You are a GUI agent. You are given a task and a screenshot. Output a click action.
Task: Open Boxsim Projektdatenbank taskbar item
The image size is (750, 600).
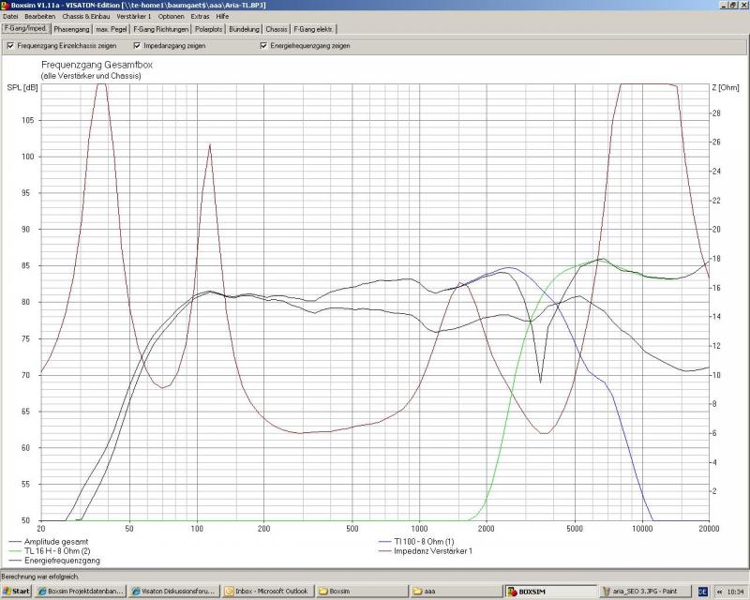pyautogui.click(x=81, y=592)
